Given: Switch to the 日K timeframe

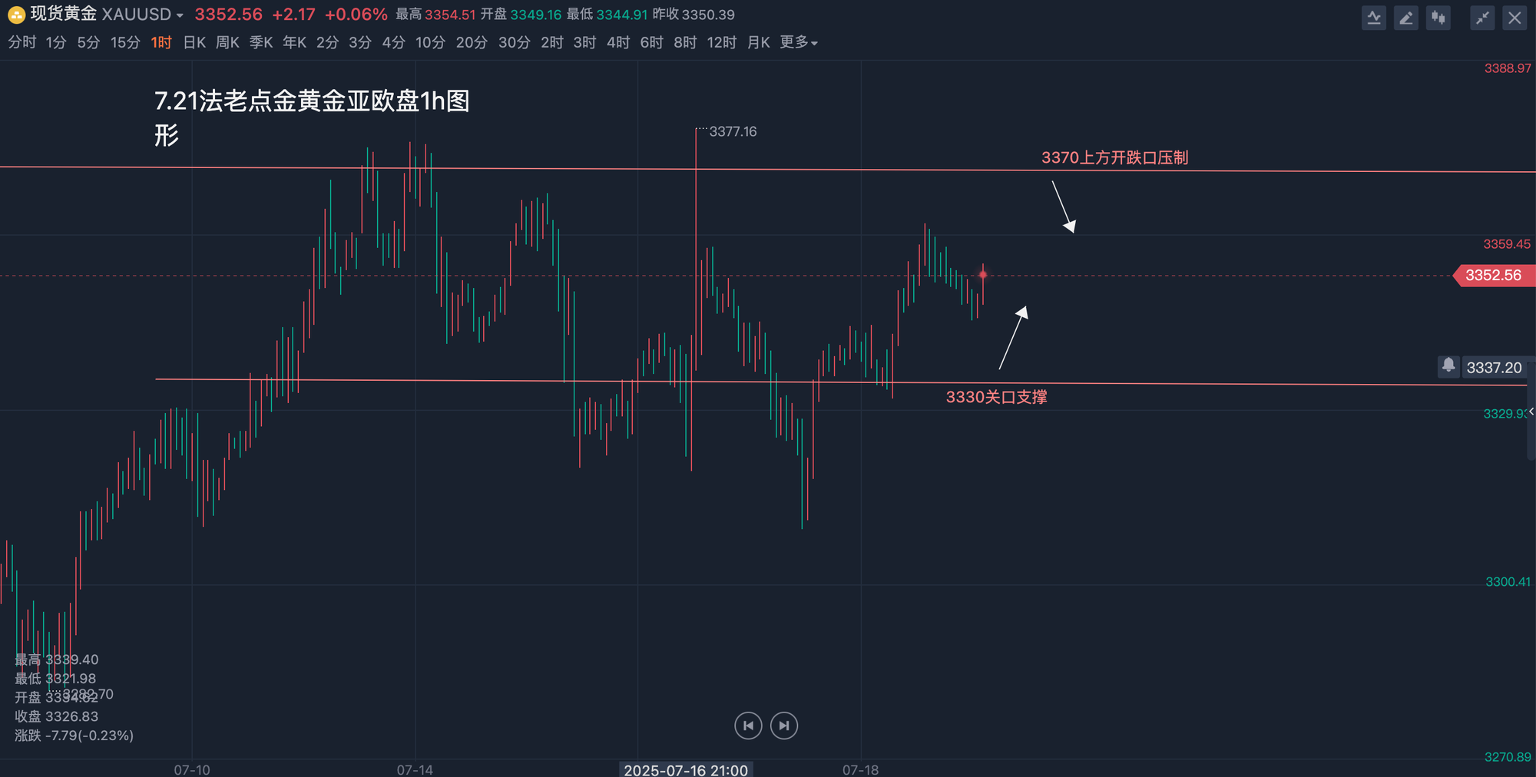Looking at the screenshot, I should pos(194,42).
